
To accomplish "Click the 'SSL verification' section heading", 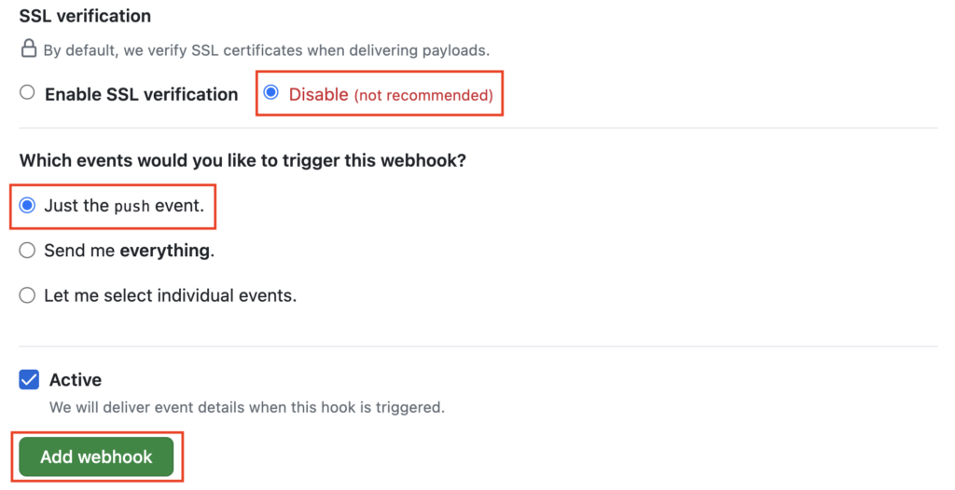I will (85, 16).
